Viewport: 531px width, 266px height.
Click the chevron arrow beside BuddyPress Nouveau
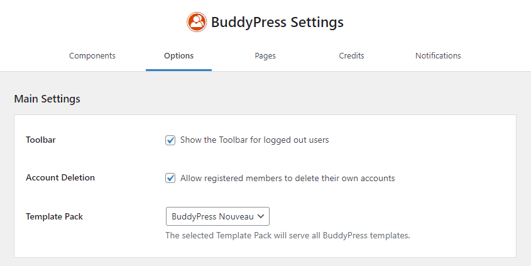[261, 216]
